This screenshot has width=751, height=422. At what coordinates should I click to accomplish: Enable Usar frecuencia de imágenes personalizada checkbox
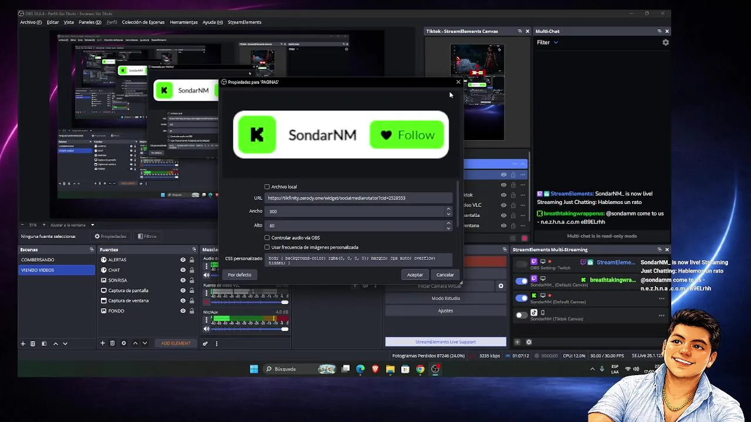[x=267, y=247]
